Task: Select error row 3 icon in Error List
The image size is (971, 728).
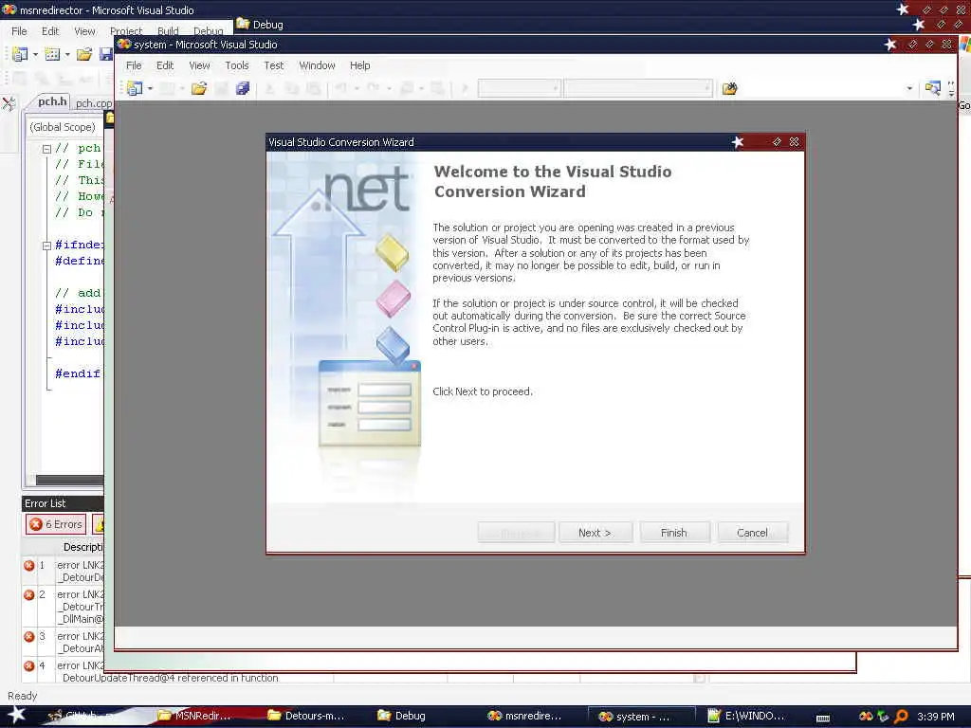Action: [29, 636]
